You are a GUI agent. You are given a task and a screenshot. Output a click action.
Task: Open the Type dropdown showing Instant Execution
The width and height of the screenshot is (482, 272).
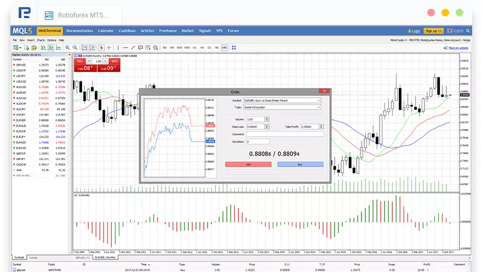[x=283, y=107]
